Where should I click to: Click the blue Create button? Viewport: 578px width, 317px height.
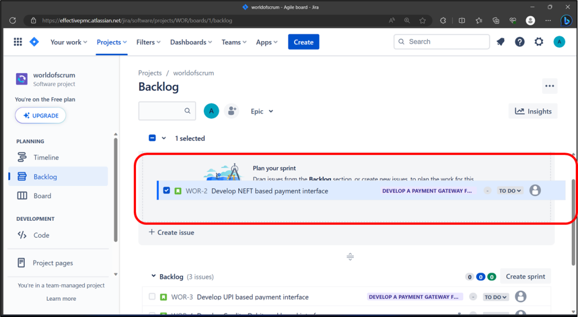click(x=303, y=42)
